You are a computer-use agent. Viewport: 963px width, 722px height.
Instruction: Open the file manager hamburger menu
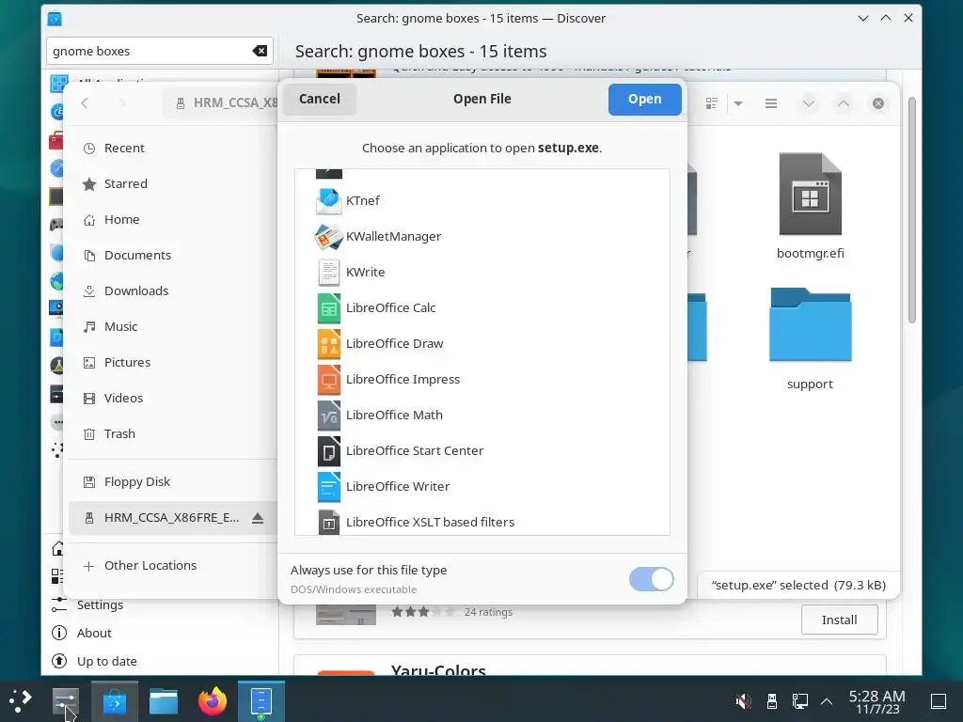pyautogui.click(x=771, y=103)
